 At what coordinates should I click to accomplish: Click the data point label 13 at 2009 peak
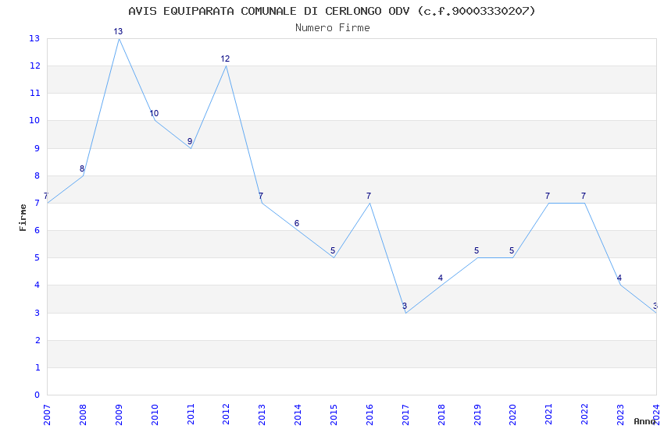[118, 31]
